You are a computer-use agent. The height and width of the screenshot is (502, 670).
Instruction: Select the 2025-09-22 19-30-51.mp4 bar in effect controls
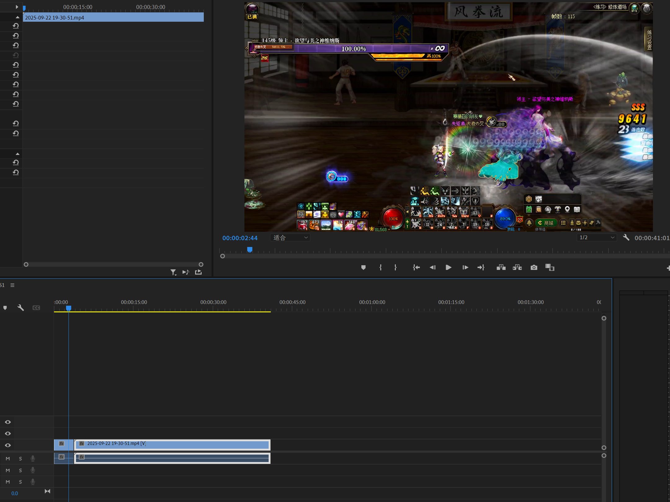(x=113, y=17)
